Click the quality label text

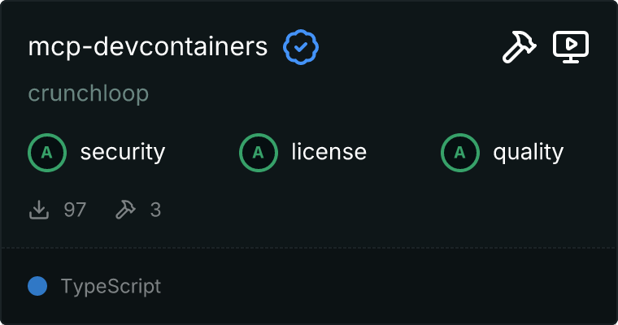point(528,153)
